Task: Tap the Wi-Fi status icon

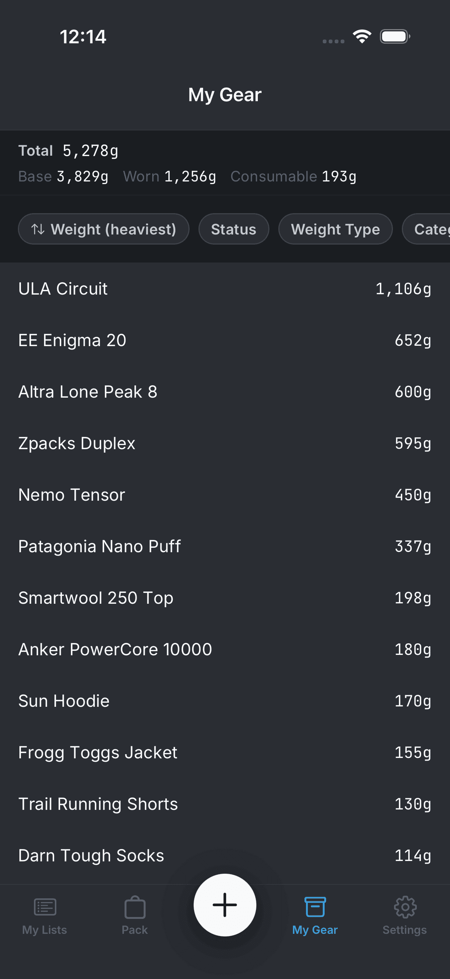Action: 362,37
